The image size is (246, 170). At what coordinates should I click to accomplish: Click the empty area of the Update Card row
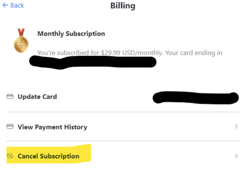tap(104, 97)
